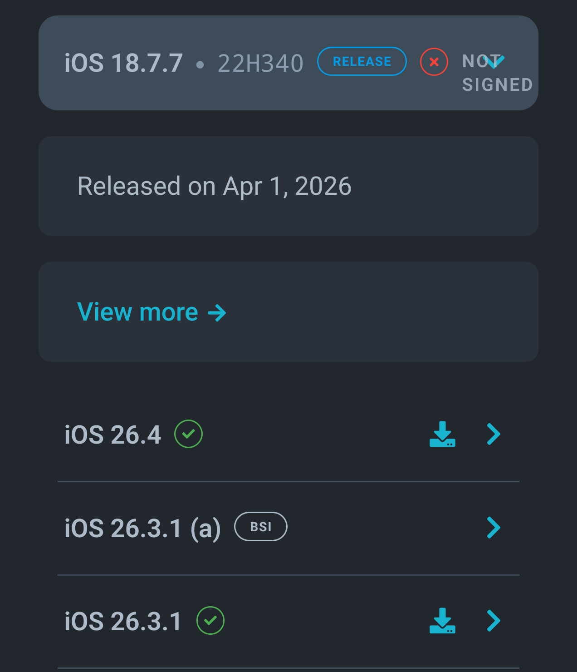Select the iOS 18.7.7 title text
Viewport: 577px width, 672px height.
(x=124, y=63)
